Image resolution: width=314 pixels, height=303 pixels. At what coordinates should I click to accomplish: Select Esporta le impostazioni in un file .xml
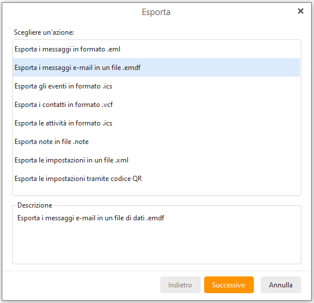pos(156,160)
